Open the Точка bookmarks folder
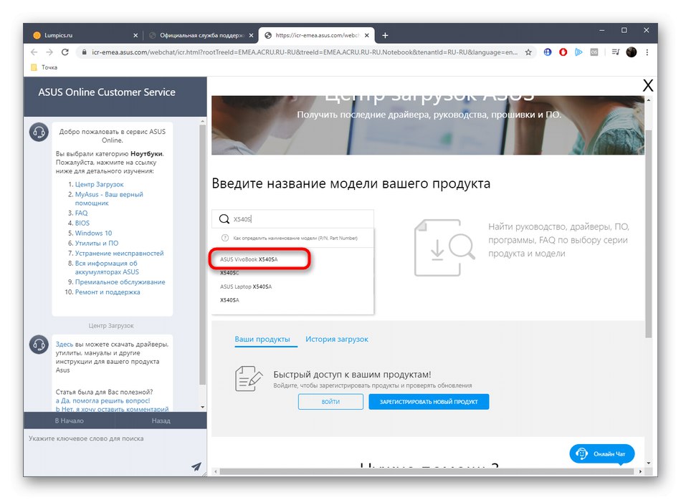Image resolution: width=681 pixels, height=500 pixels. [x=44, y=67]
